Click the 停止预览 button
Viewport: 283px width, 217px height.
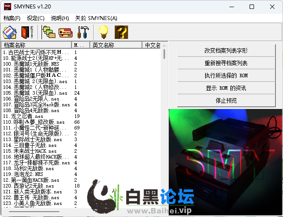tap(226, 100)
